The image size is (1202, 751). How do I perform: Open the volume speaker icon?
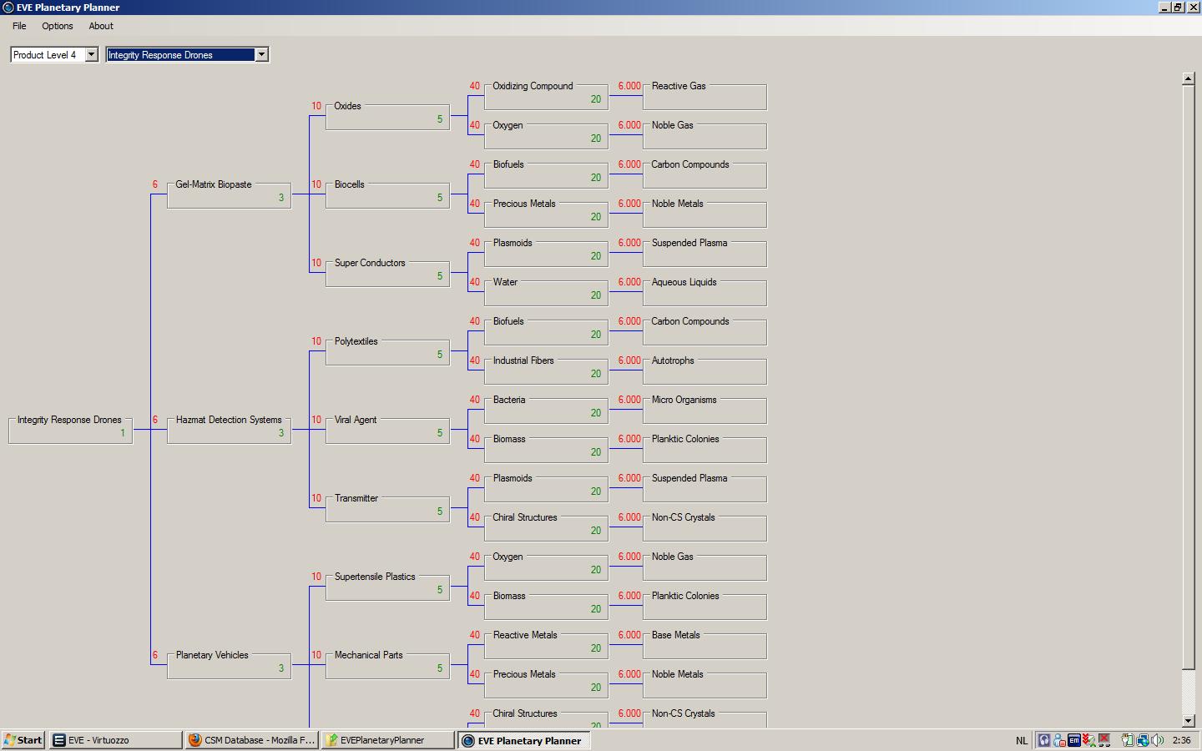[1157, 740]
